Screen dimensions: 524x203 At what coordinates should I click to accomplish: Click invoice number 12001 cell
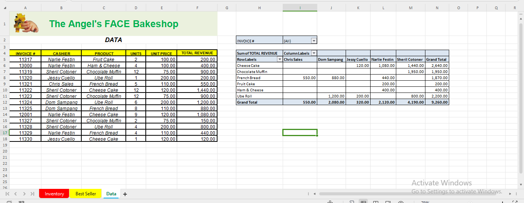25,114
